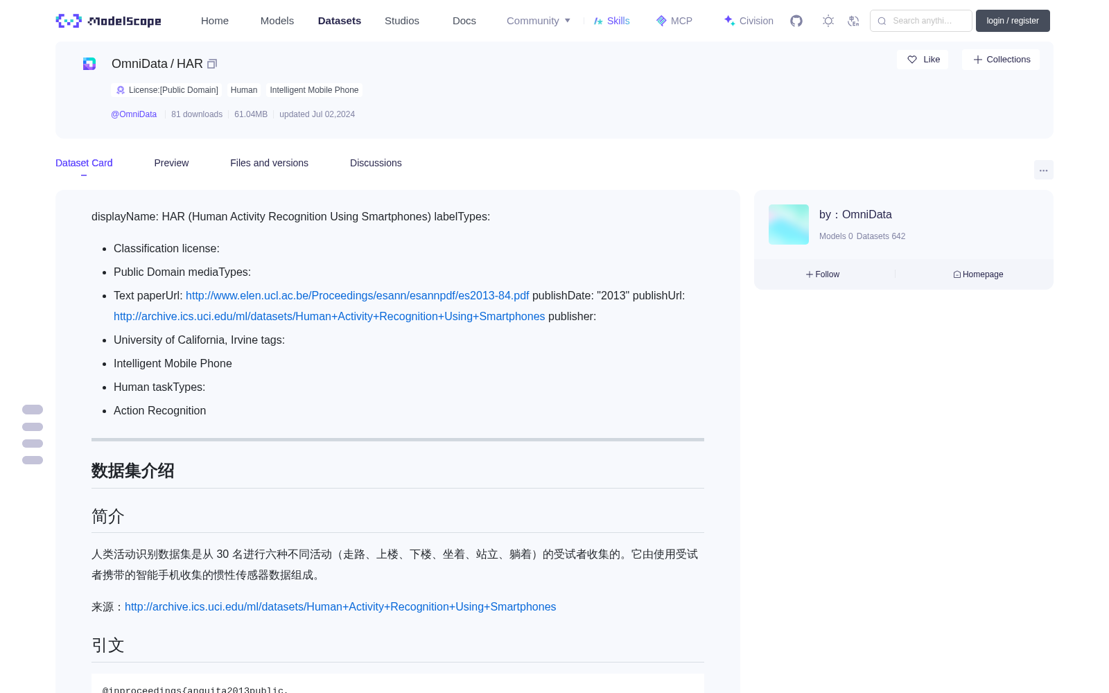Screen dimensions: 1109x693
Task: Toggle the light/dark theme sun icon
Action: tap(828, 21)
